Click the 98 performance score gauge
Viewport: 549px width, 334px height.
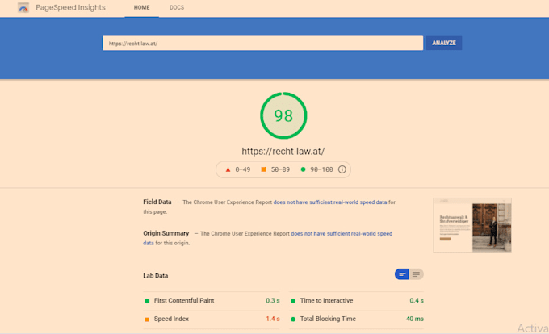click(283, 115)
